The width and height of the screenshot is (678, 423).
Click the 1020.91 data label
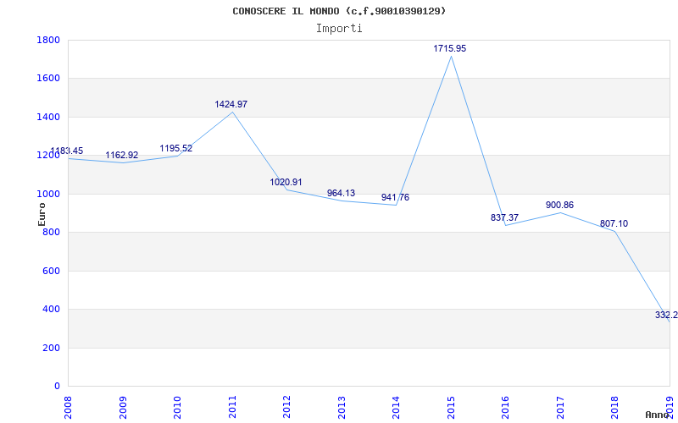click(286, 182)
